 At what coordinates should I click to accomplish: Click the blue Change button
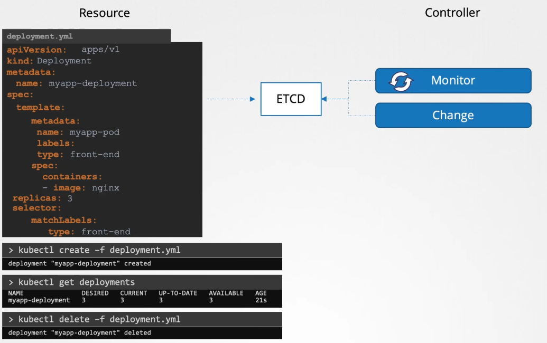453,116
